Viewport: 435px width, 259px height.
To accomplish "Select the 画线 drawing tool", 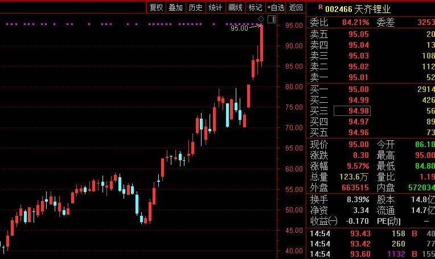I will pos(235,7).
